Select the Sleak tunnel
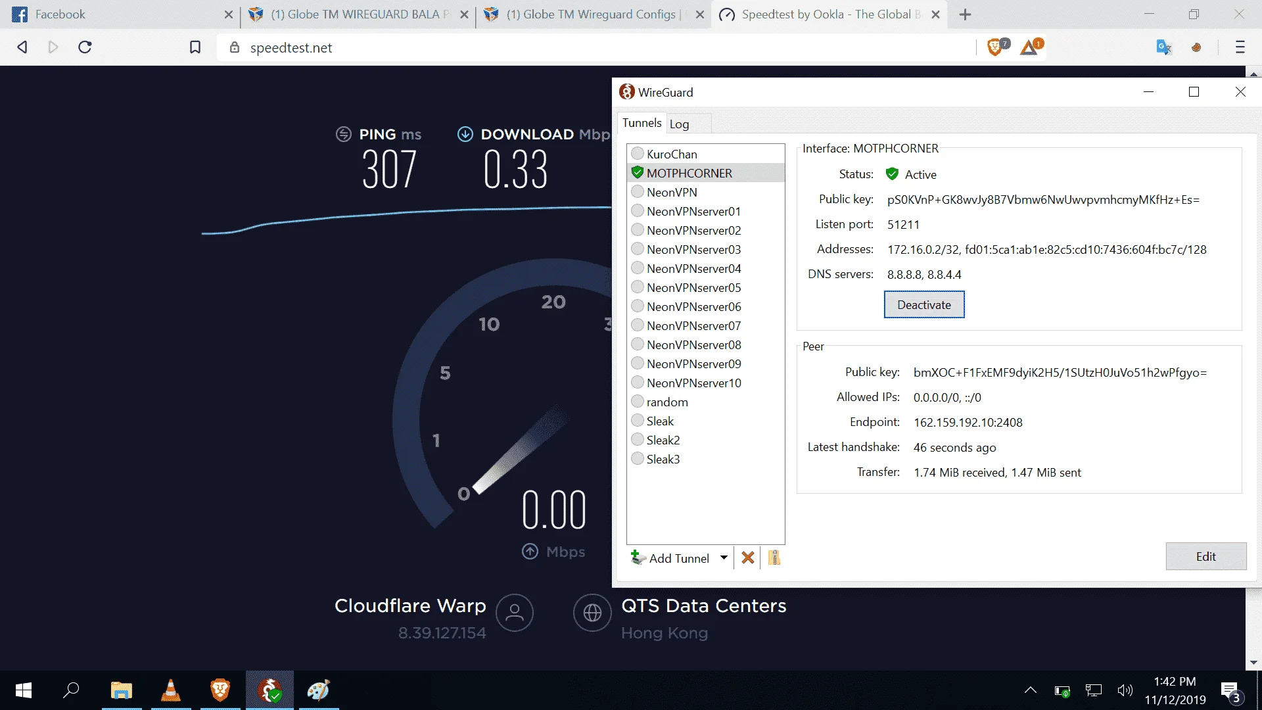 (706, 421)
